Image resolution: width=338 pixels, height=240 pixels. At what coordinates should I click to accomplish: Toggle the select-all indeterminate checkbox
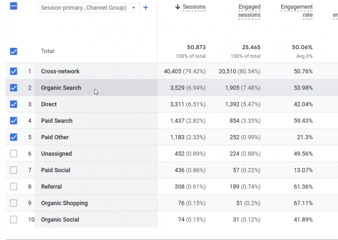click(x=14, y=6)
